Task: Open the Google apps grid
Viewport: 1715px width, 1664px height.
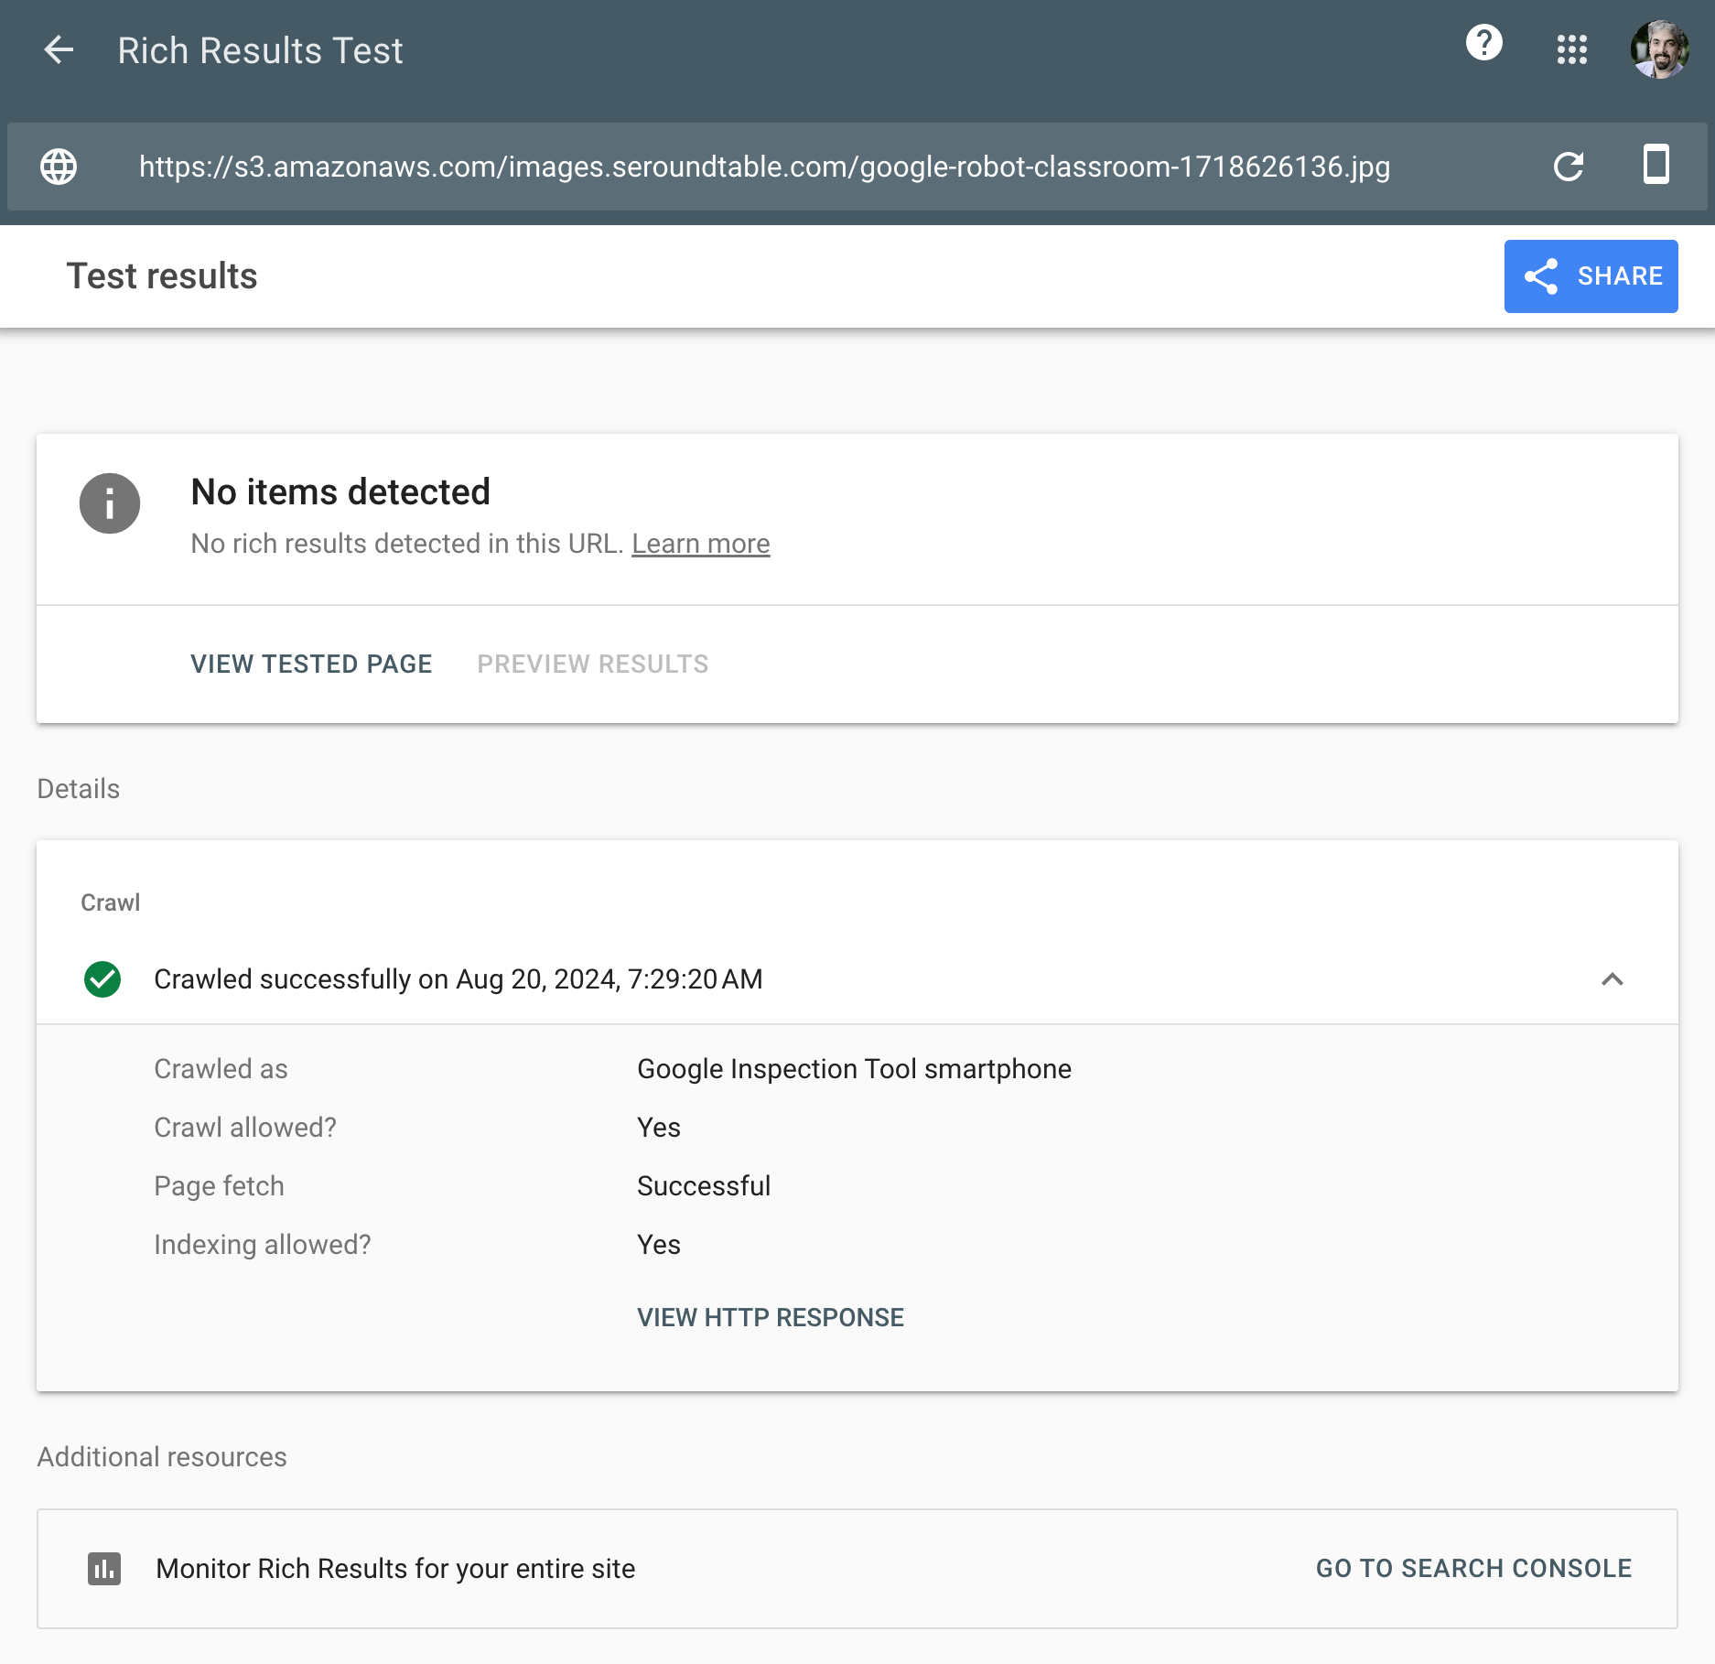Action: [x=1572, y=50]
